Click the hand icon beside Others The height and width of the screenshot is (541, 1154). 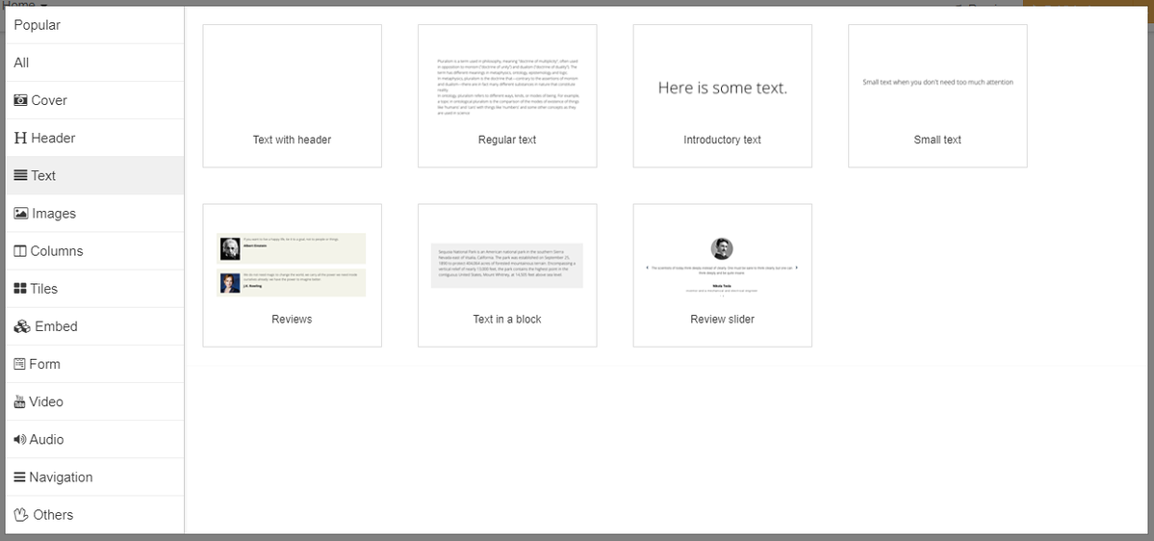[x=20, y=514]
